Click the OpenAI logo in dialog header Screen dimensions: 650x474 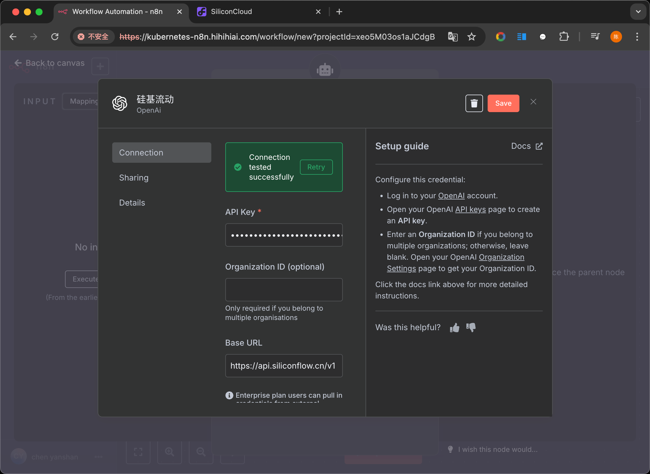pos(120,103)
